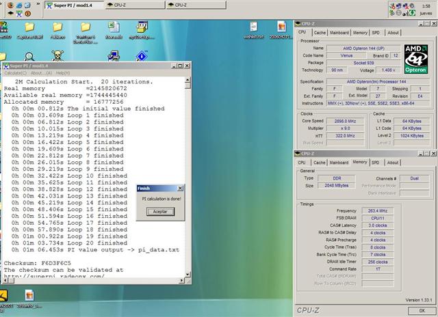
Task: Open the Help menu in Super PI
Action: pos(62,73)
